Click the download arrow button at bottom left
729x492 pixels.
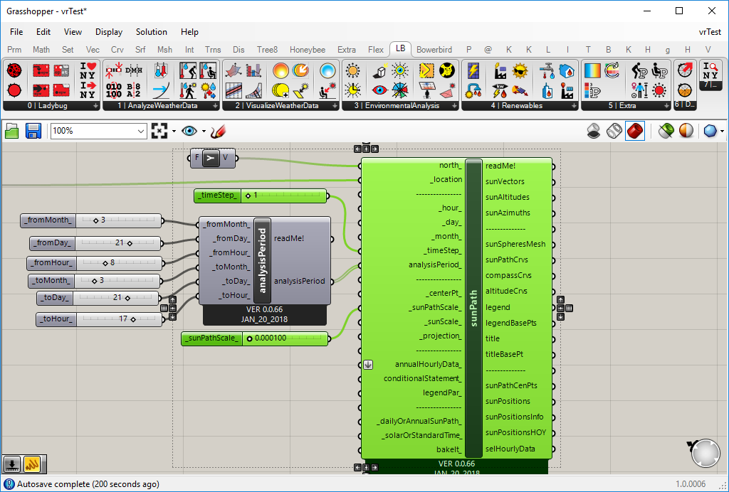[x=11, y=464]
